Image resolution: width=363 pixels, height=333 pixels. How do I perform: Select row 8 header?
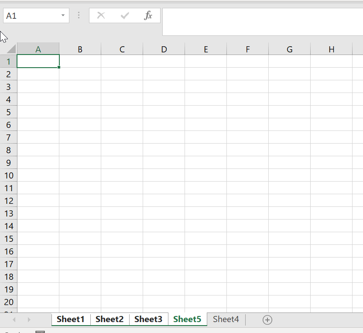(x=8, y=150)
